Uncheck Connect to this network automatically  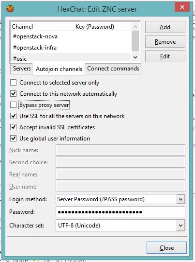[x=14, y=94]
